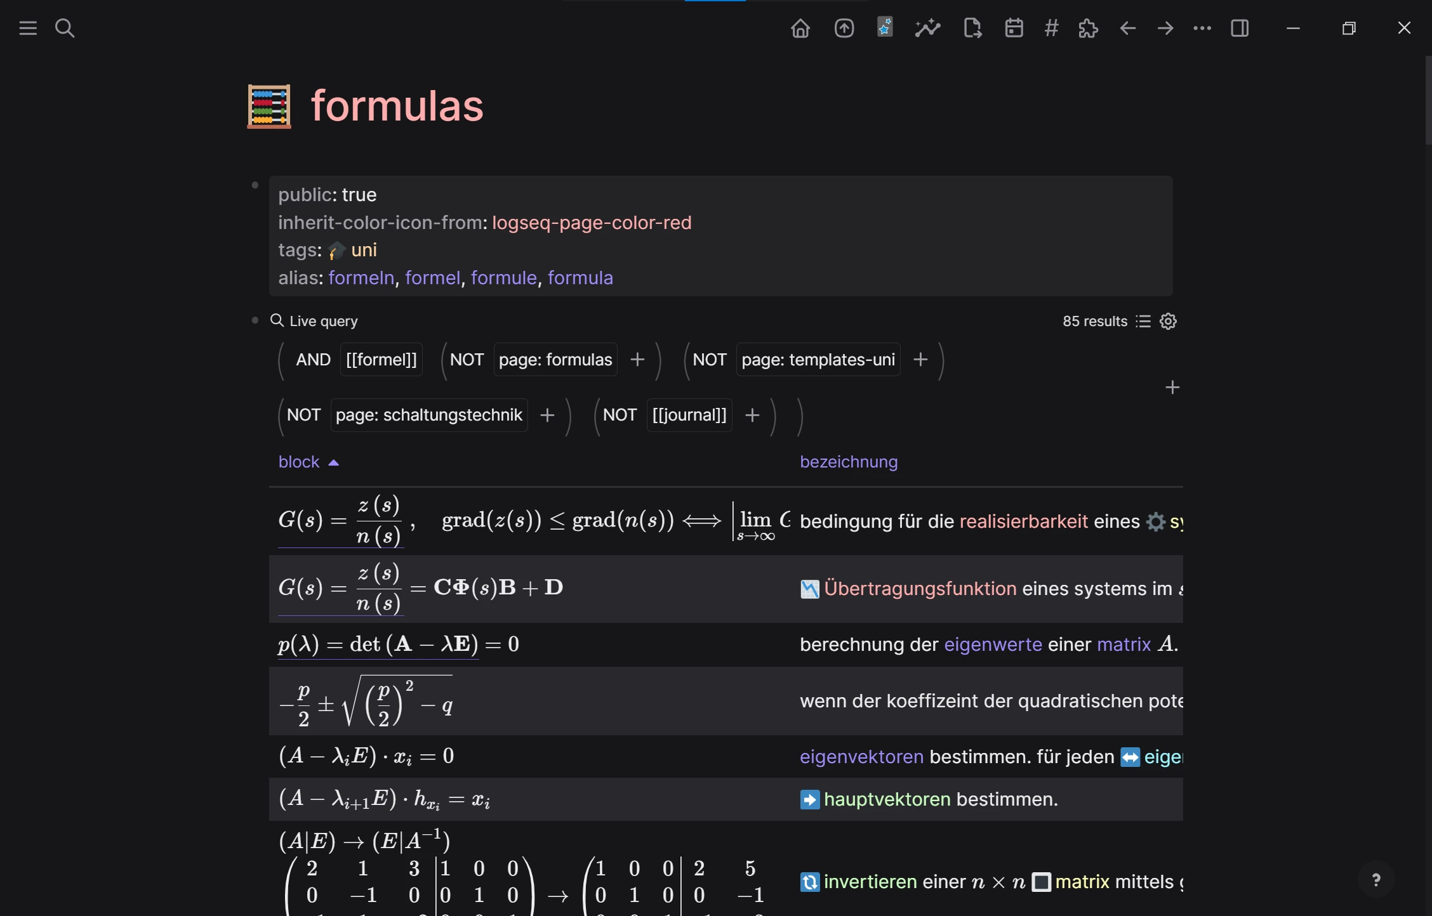Open live query settings gear
This screenshot has width=1432, height=916.
[1168, 322]
